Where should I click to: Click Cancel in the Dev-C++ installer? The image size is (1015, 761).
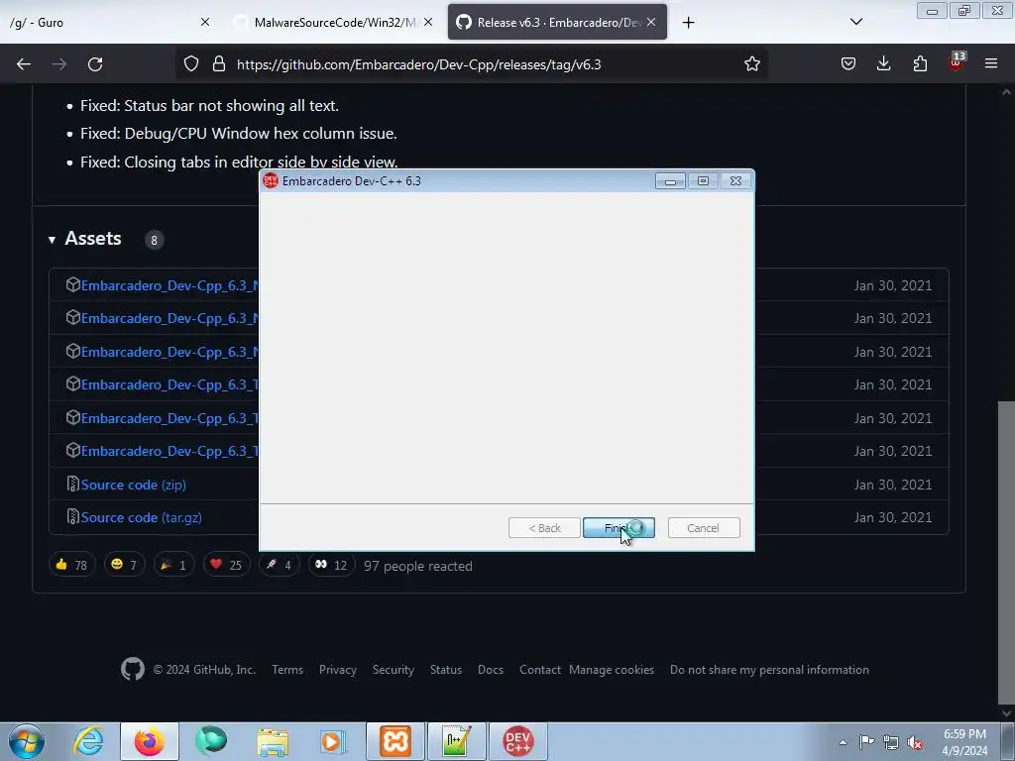(703, 528)
